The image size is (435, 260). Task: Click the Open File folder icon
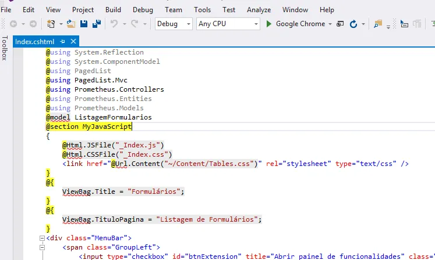pos(71,24)
